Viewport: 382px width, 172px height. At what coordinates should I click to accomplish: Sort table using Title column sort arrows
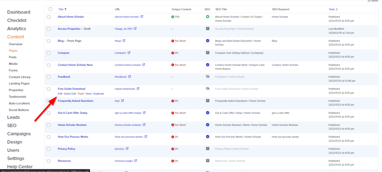pyautogui.click(x=65, y=9)
